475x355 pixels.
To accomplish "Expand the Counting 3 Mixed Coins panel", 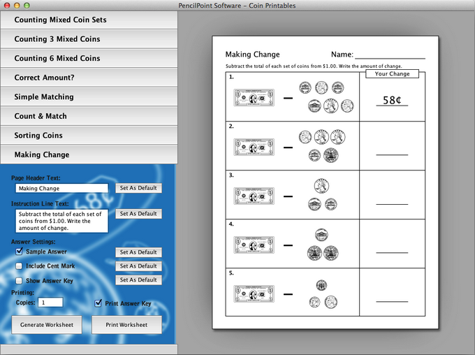I will click(88, 39).
